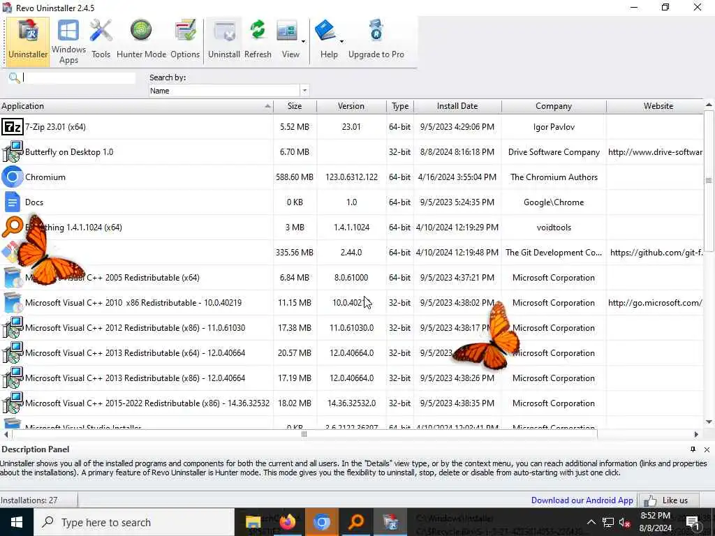Select the 7-Zip application icon
Screen dimensions: 715x536
point(13,127)
